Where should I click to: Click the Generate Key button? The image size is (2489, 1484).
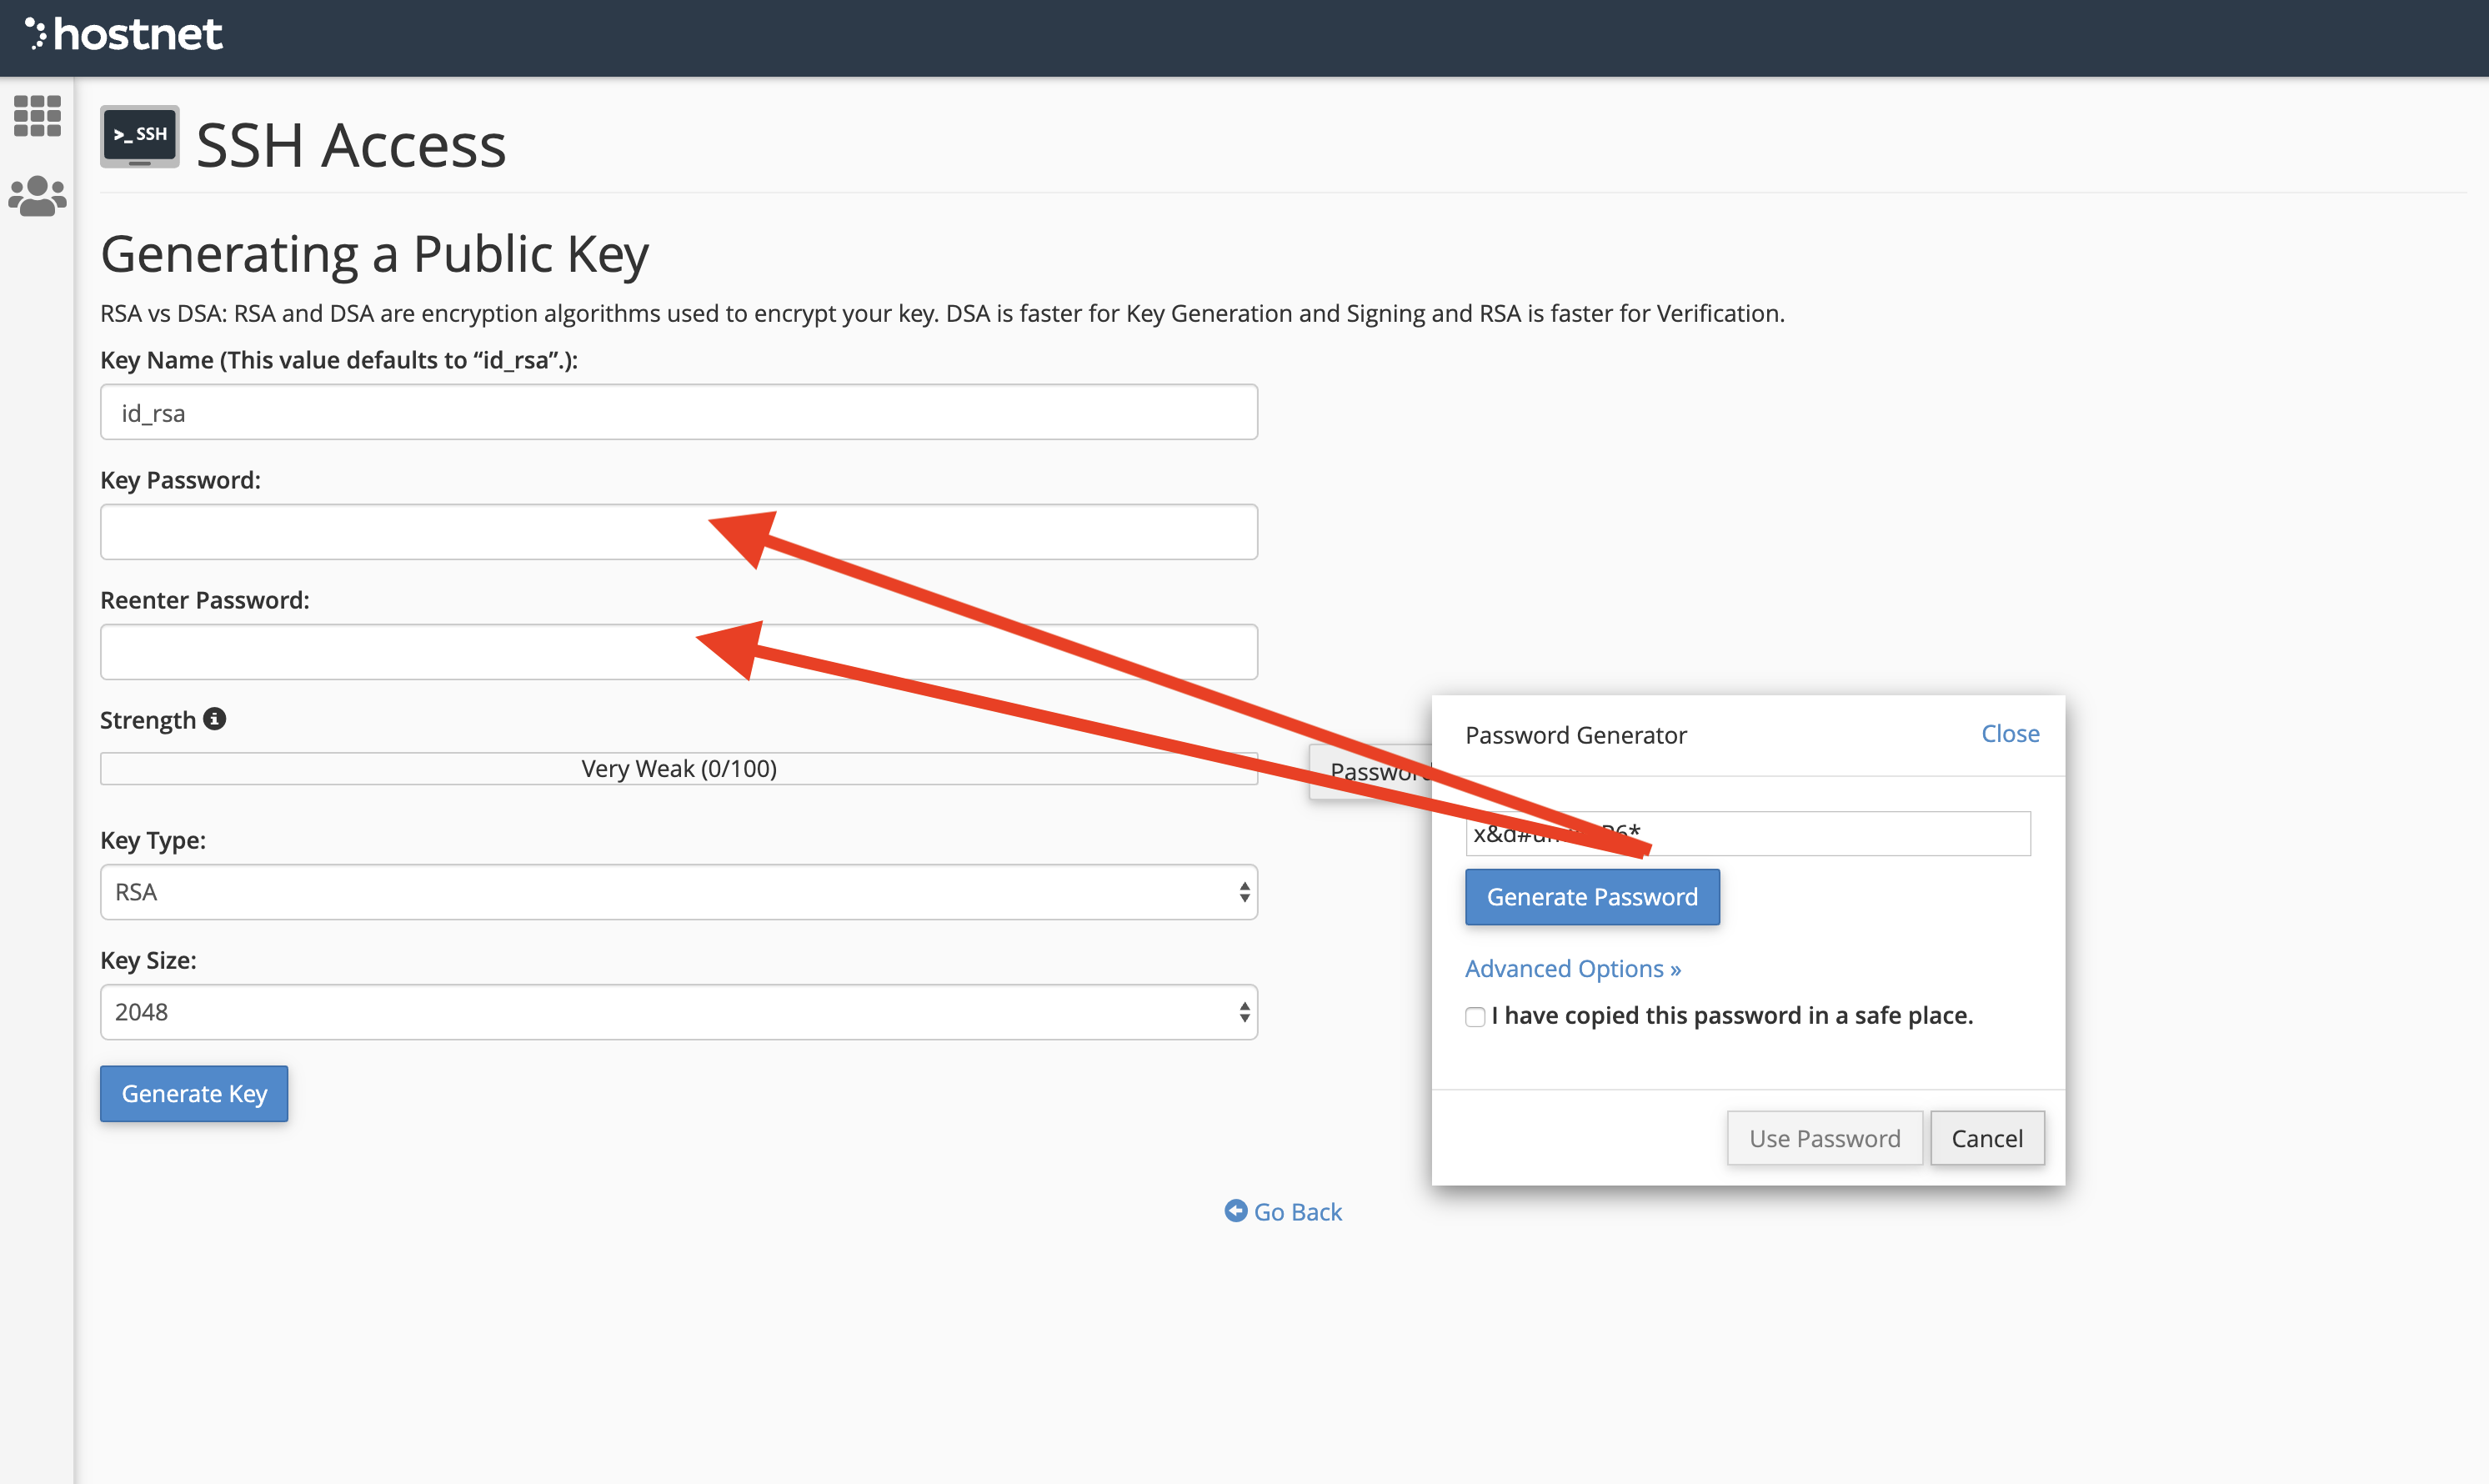coord(194,1093)
